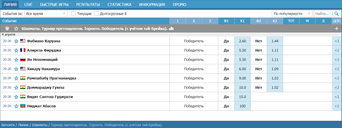The height and width of the screenshot is (128, 342).
Task: Go to Шахматы breadcrumb link
Action: (x=39, y=125)
